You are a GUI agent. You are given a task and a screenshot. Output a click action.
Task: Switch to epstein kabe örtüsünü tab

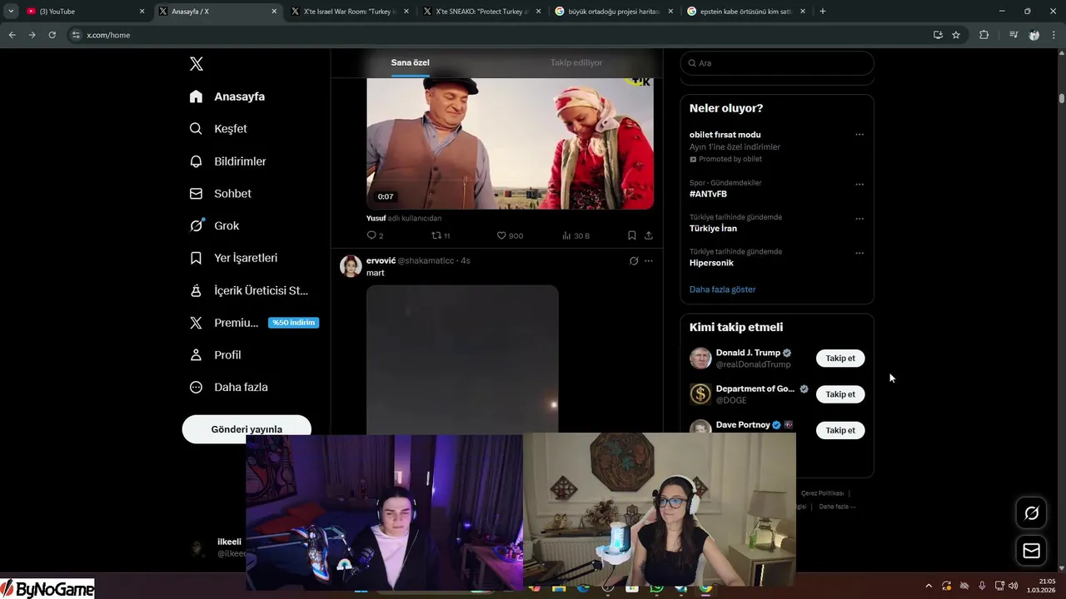click(x=745, y=12)
